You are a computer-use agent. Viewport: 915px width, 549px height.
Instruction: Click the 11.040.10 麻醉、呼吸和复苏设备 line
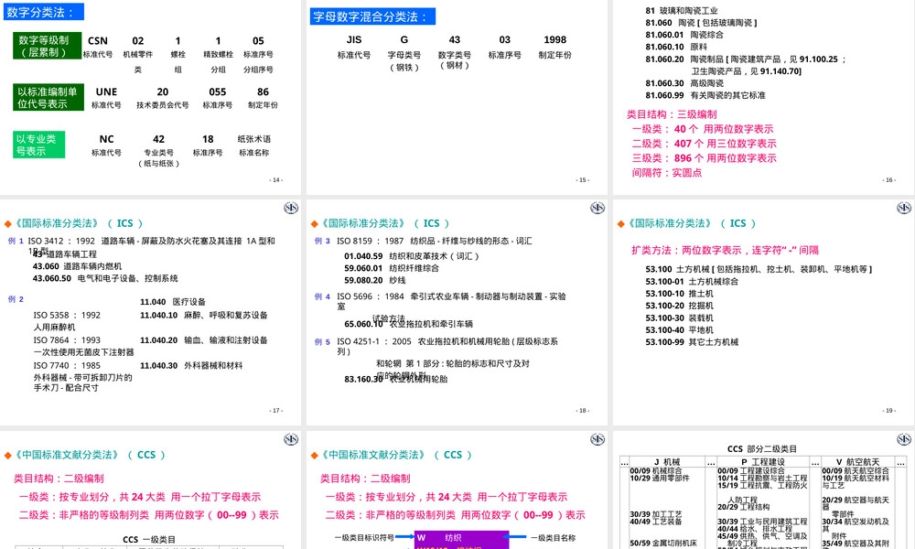tap(204, 315)
